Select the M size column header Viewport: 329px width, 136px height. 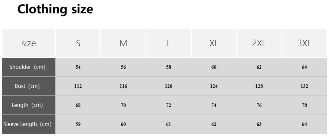point(123,43)
